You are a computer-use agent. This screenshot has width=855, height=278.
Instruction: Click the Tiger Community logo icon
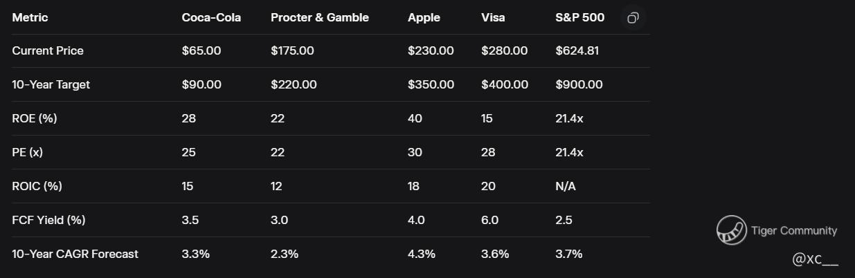tap(731, 231)
